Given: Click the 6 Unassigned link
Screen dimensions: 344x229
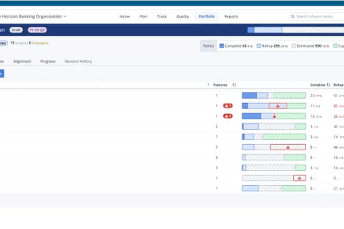Looking at the screenshot, I should coord(39,43).
